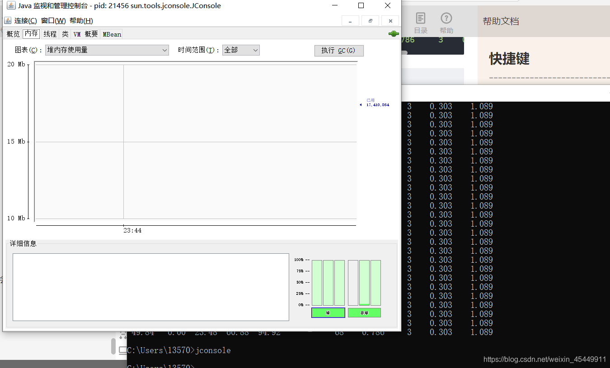Image resolution: width=610 pixels, height=368 pixels.
Task: Click the 快捷键 heading in help panel
Action: (x=509, y=59)
